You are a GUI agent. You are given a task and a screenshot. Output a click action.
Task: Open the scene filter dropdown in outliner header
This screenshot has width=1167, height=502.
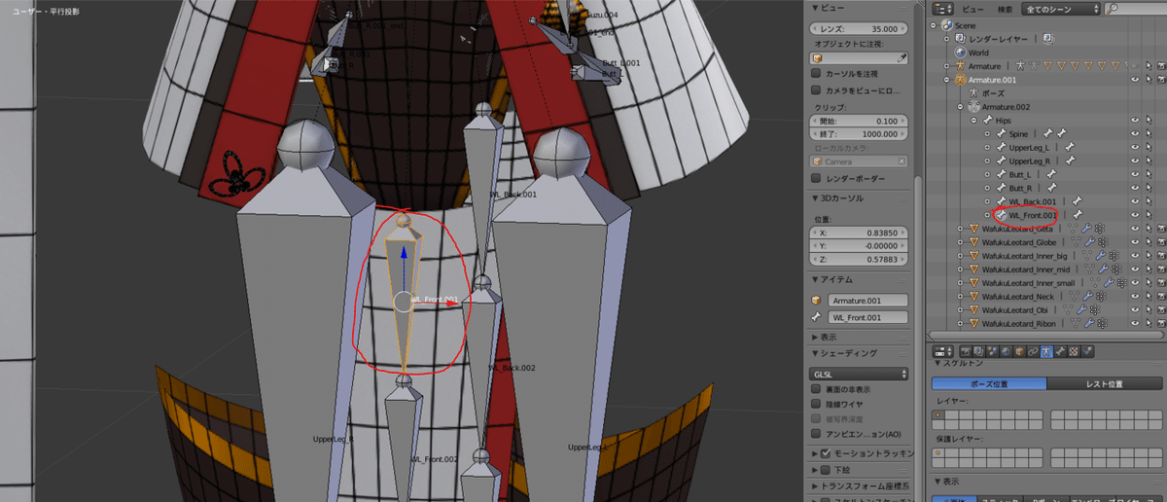(1062, 9)
